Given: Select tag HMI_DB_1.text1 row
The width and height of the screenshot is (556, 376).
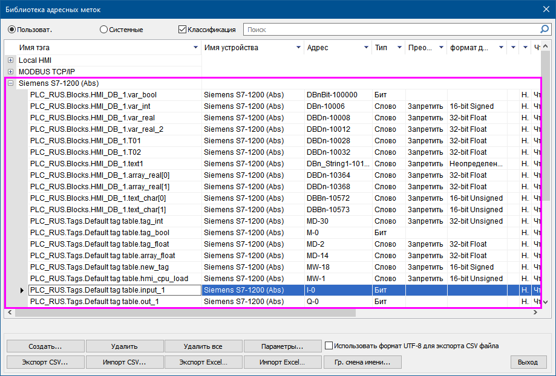Looking at the screenshot, I should pos(284,164).
